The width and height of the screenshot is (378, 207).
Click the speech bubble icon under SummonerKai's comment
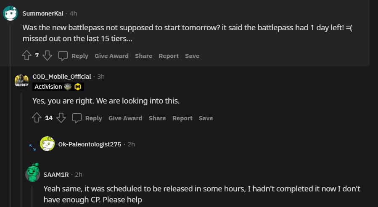(63, 56)
